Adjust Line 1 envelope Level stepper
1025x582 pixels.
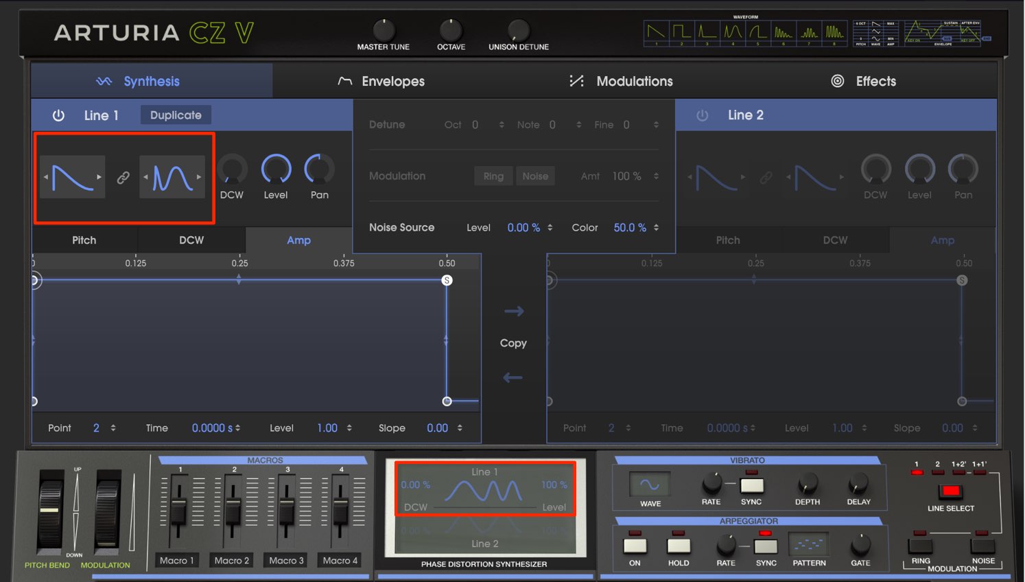tap(349, 428)
